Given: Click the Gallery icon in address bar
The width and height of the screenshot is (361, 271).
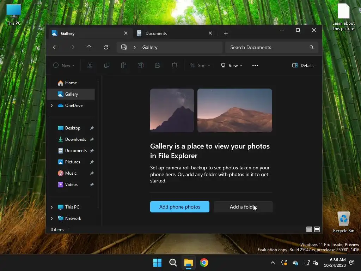Looking at the screenshot, I should 124,47.
